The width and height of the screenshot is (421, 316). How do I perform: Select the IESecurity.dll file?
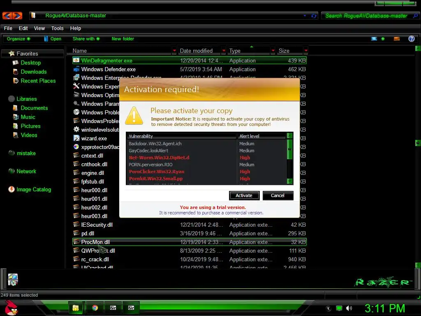coord(189,225)
